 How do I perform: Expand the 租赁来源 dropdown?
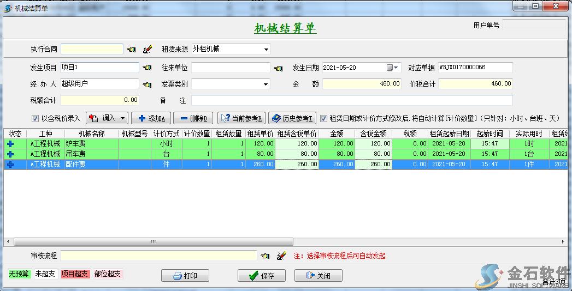pyautogui.click(x=267, y=50)
